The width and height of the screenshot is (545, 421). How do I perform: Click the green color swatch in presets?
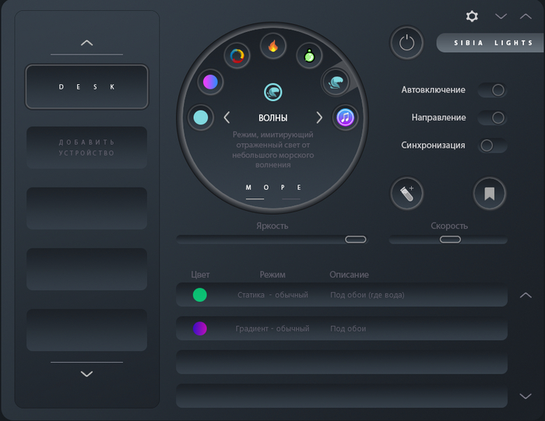(x=200, y=295)
